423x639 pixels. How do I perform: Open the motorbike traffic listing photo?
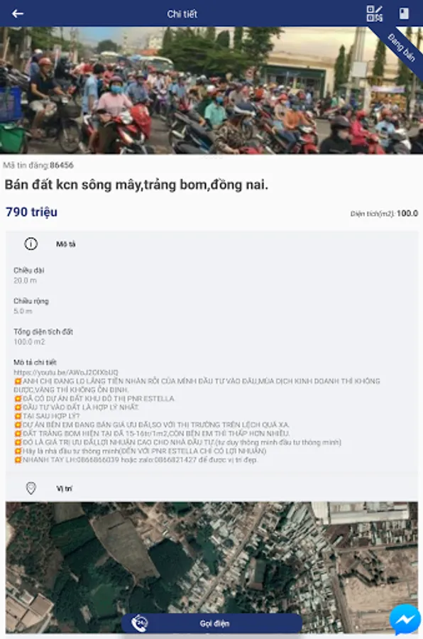(211, 90)
